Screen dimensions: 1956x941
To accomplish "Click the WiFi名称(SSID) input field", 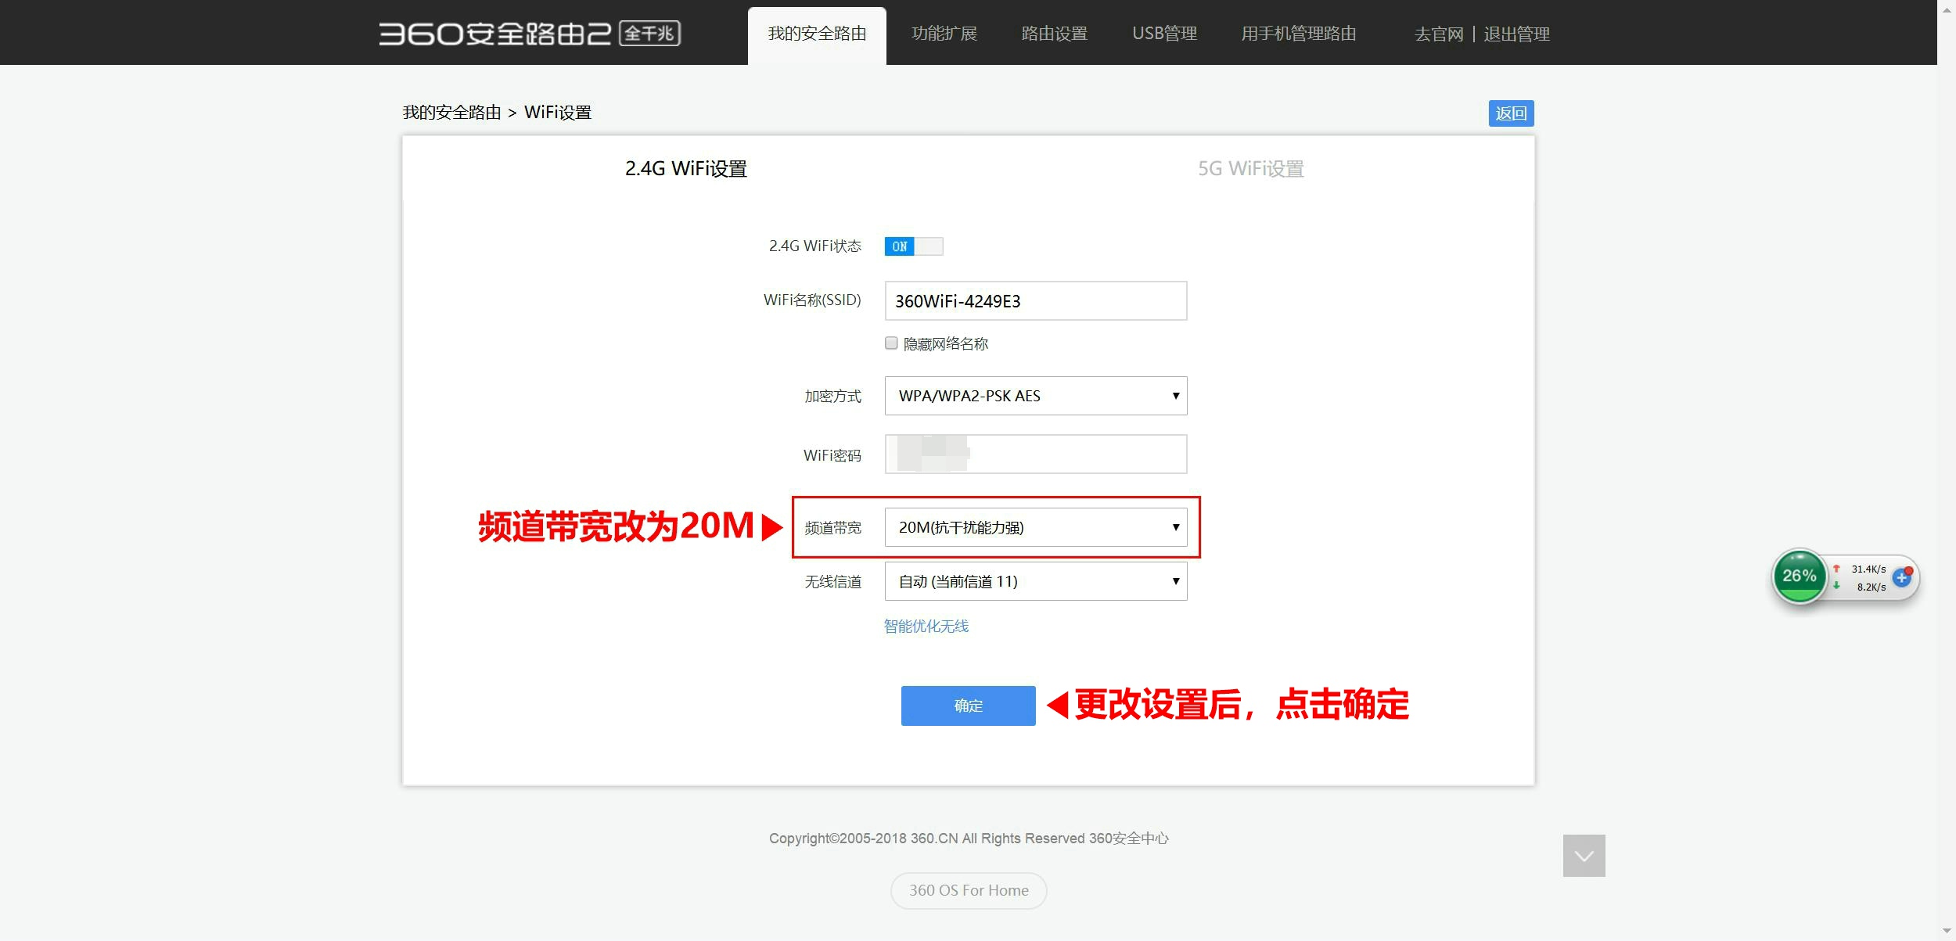I will click(1036, 300).
